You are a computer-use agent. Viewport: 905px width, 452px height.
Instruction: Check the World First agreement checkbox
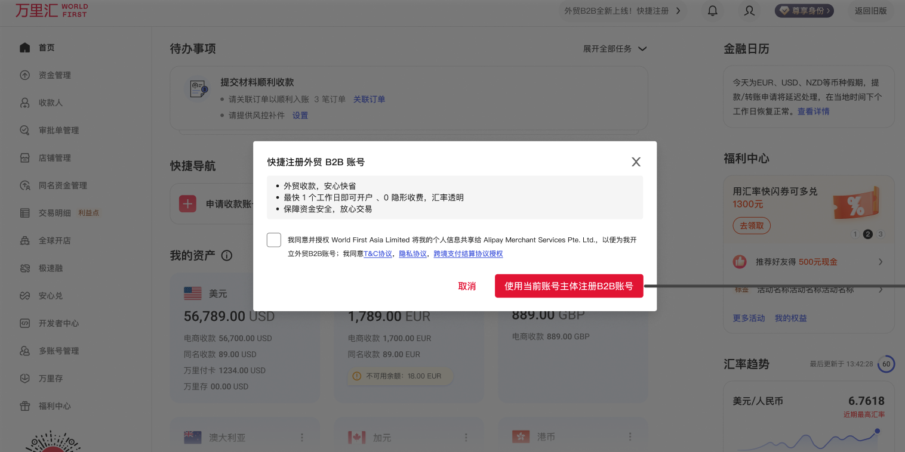(x=273, y=239)
